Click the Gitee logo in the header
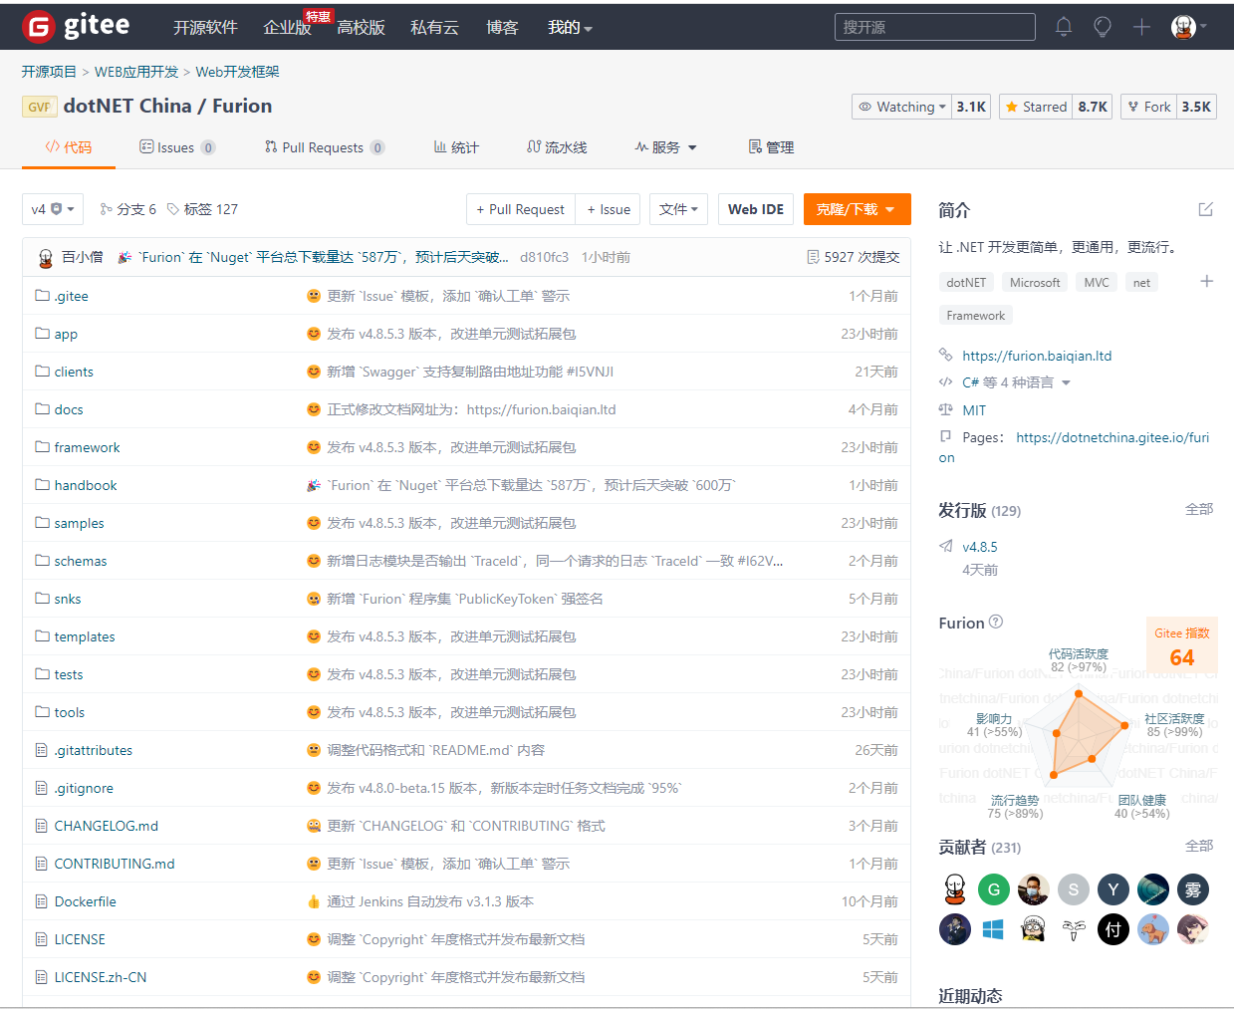The image size is (1234, 1009). pyautogui.click(x=76, y=26)
